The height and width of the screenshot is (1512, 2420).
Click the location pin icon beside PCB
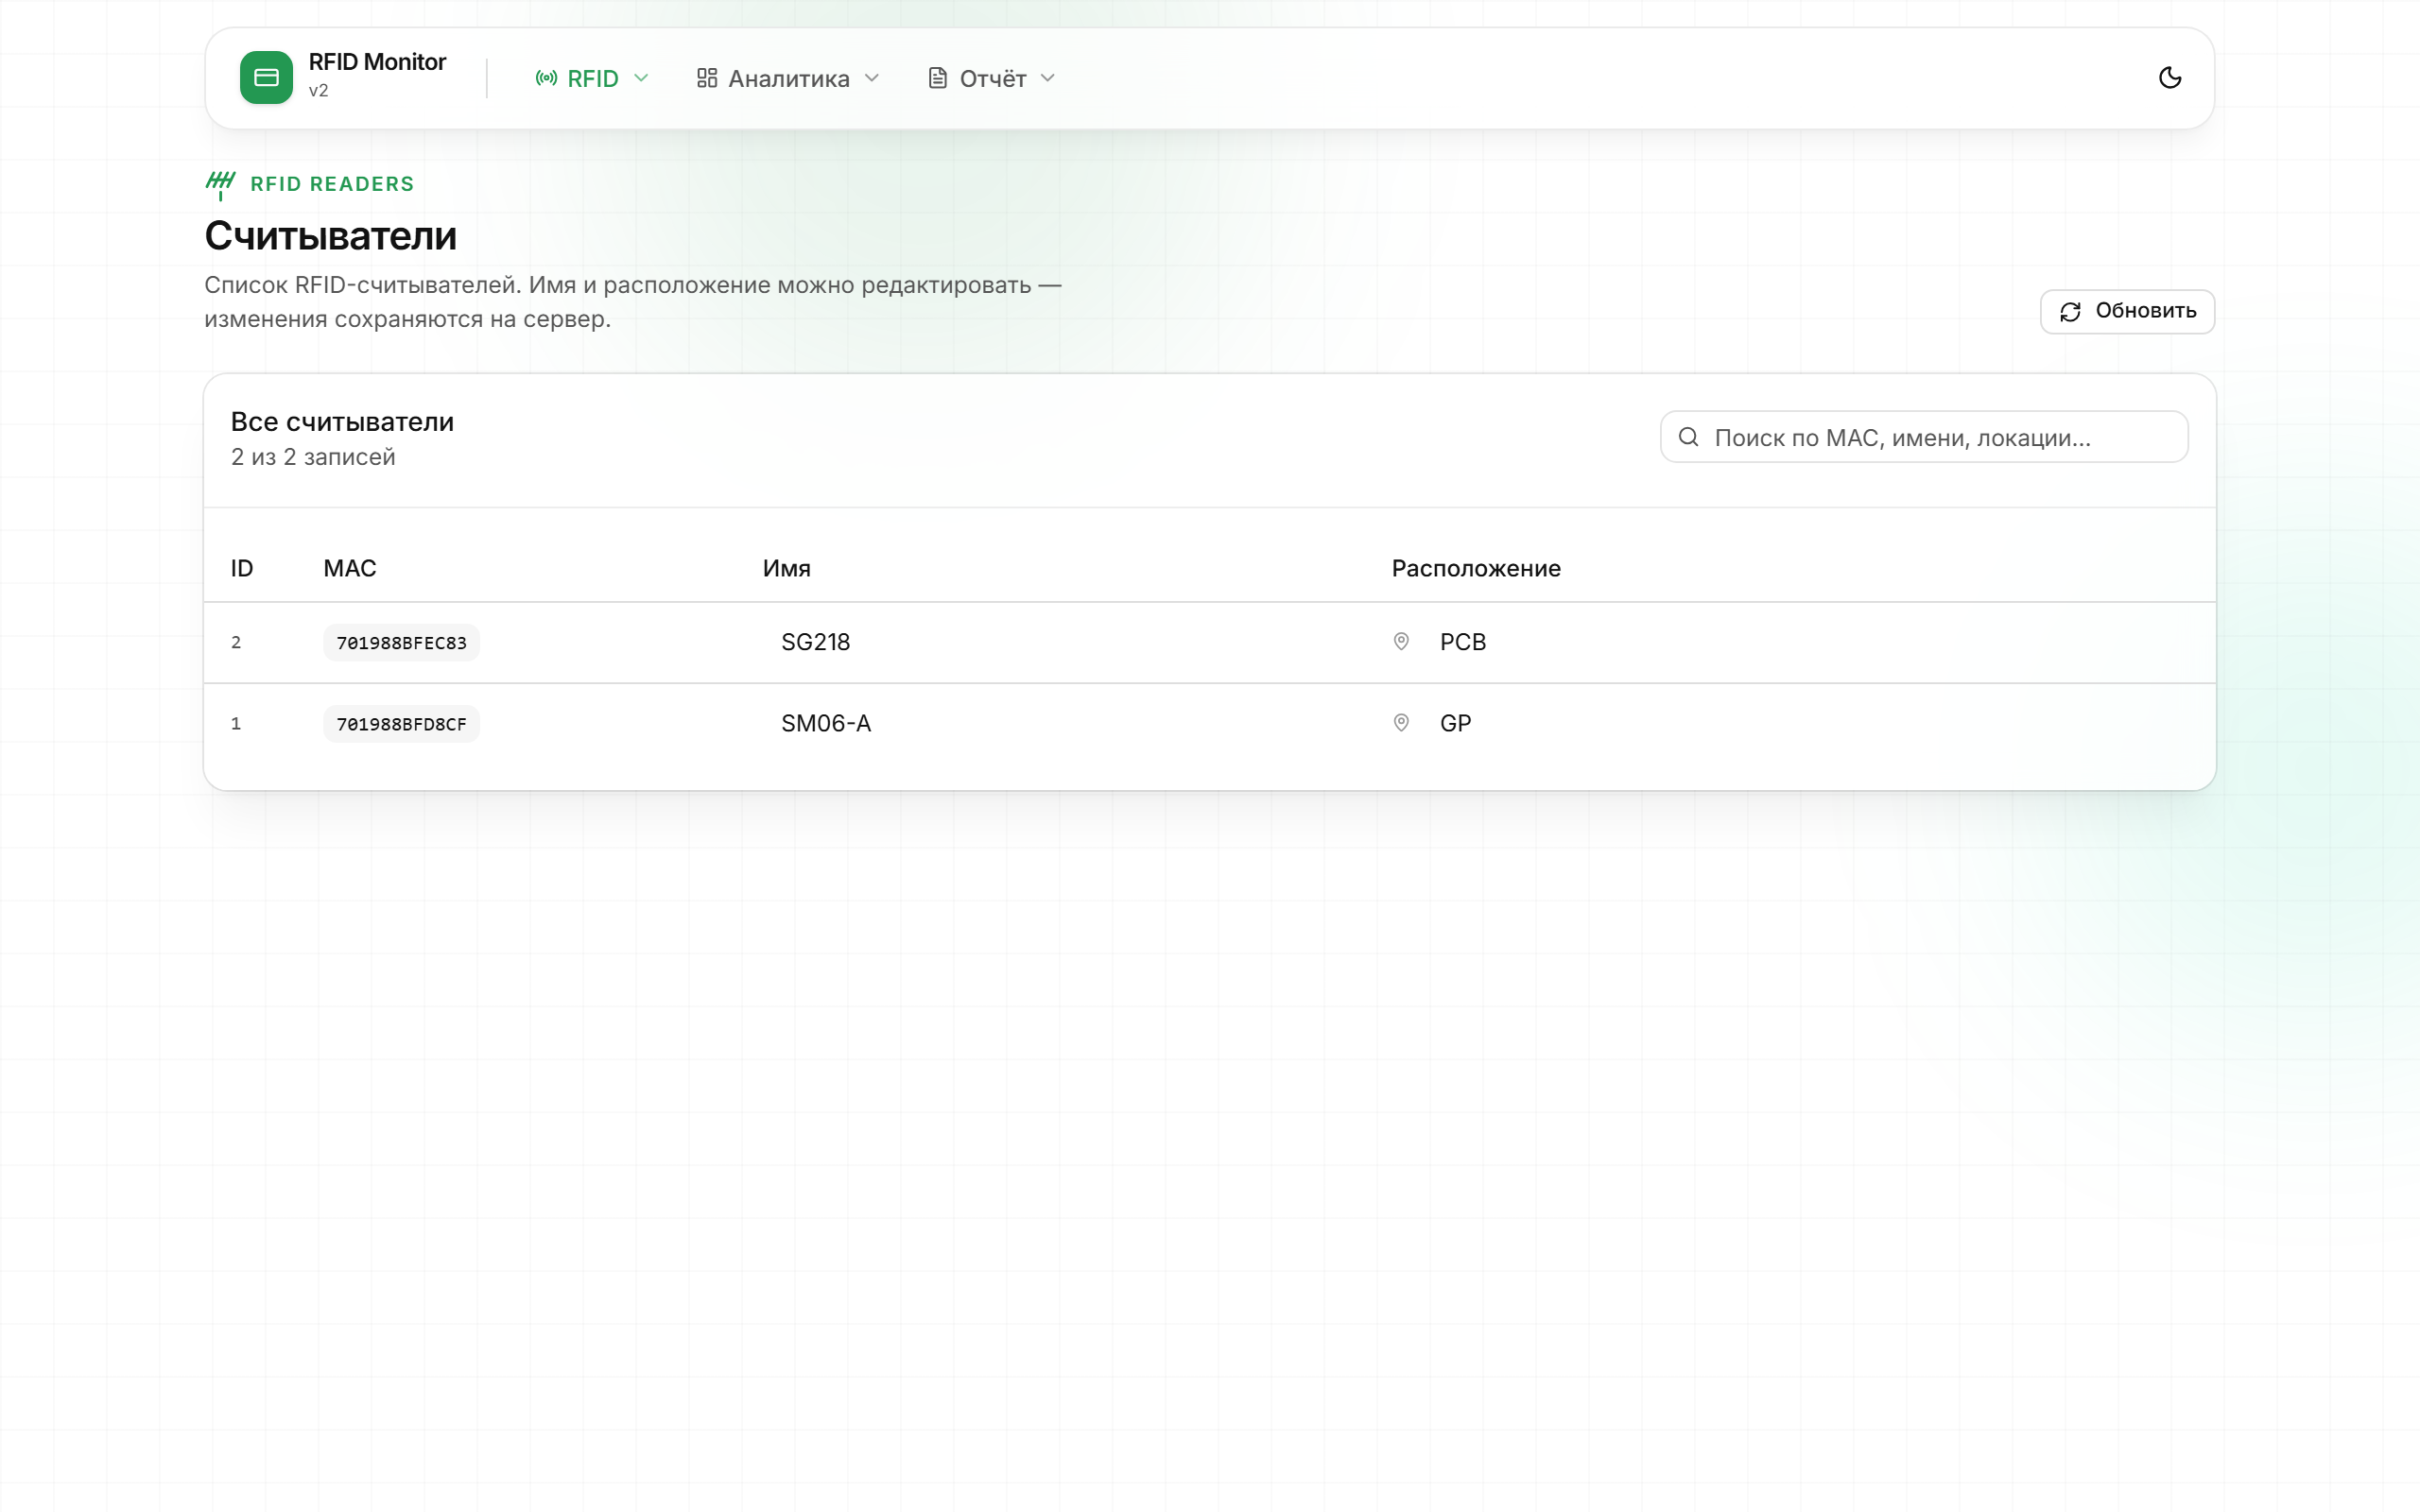[1401, 641]
